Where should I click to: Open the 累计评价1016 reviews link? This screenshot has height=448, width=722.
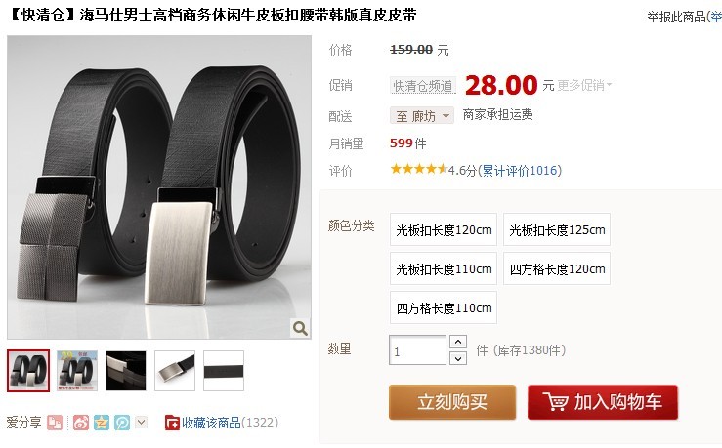pyautogui.click(x=520, y=171)
